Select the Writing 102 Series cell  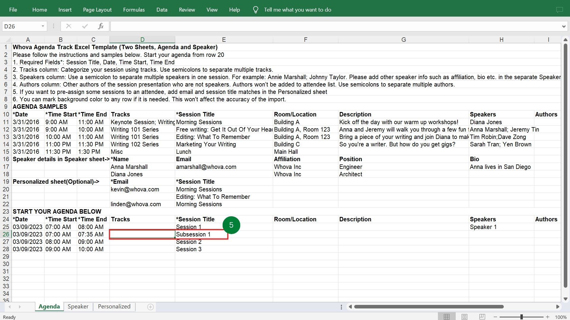pos(142,144)
